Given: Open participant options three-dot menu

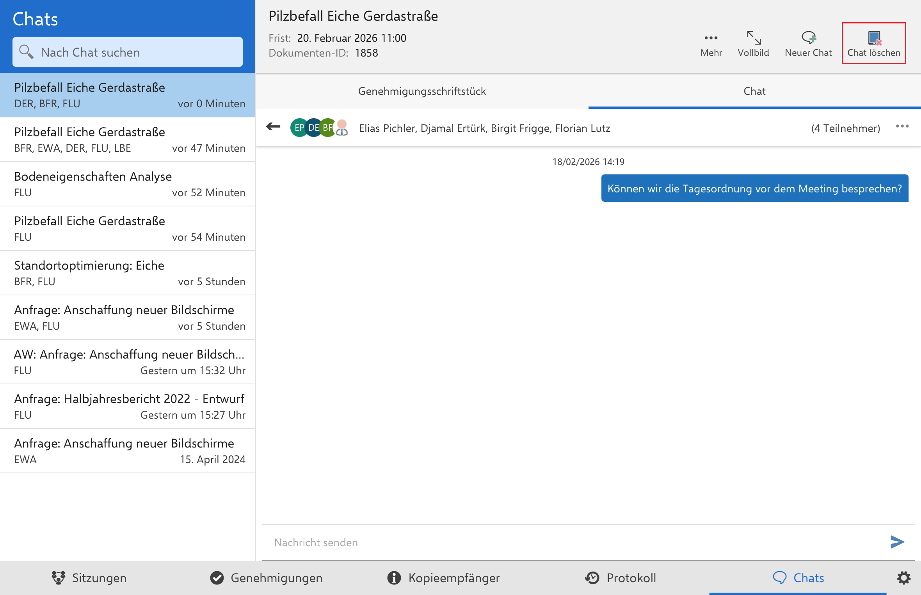Looking at the screenshot, I should point(902,126).
